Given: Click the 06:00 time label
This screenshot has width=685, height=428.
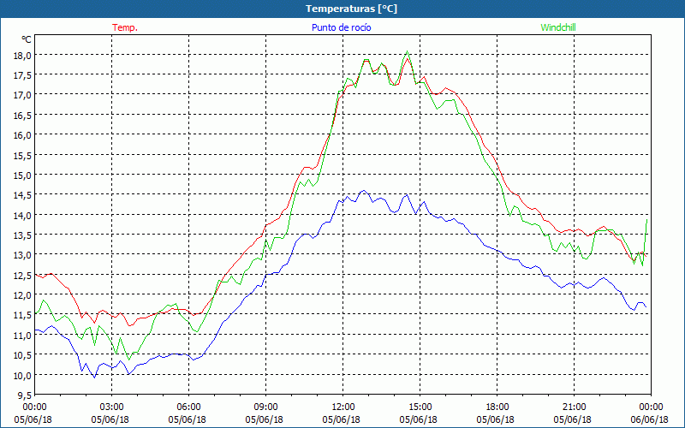Looking at the screenshot, I should pyautogui.click(x=188, y=407).
